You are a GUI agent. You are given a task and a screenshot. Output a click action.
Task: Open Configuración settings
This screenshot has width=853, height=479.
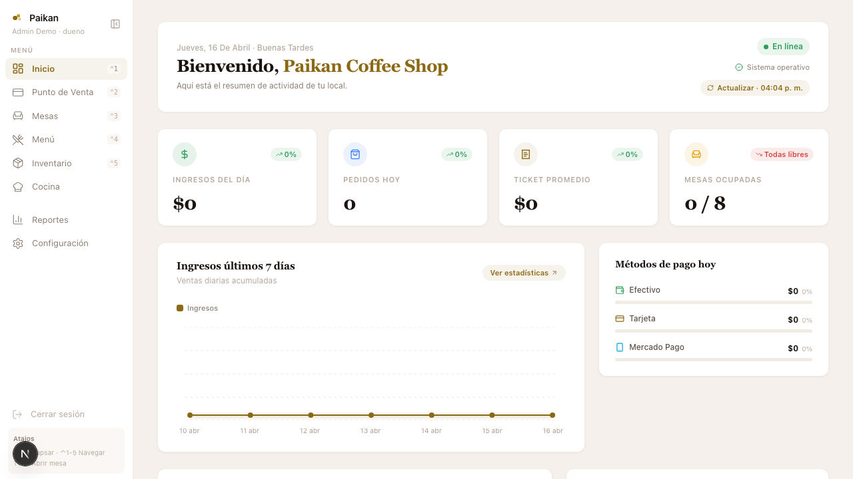tap(66, 243)
